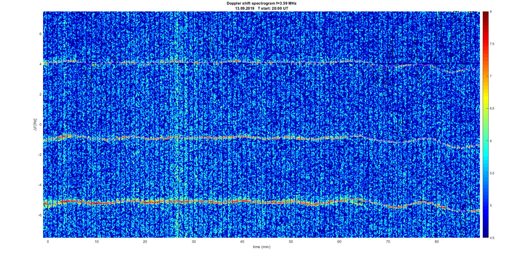
Task: Click the colorbar tick label '6'
Action: click(491, 141)
